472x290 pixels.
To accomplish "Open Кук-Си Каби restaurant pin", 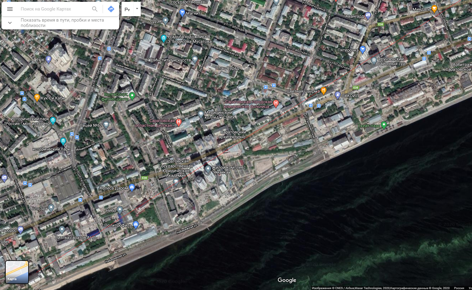I will 37,97.
